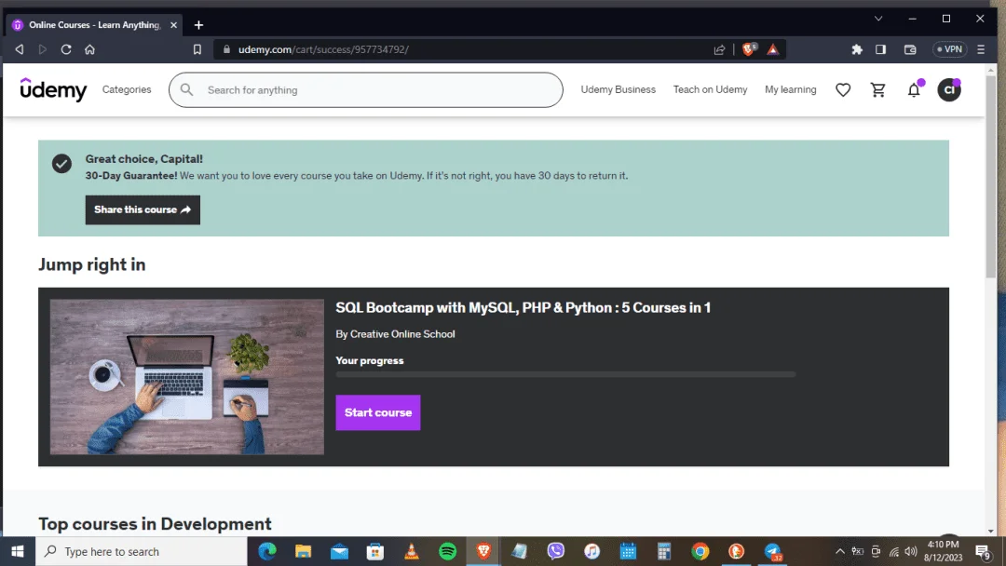
Task: Click the Windows taskbar search box
Action: [x=142, y=551]
